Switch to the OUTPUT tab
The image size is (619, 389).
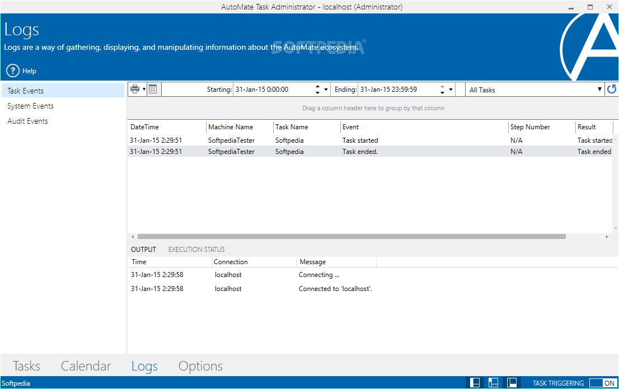143,250
